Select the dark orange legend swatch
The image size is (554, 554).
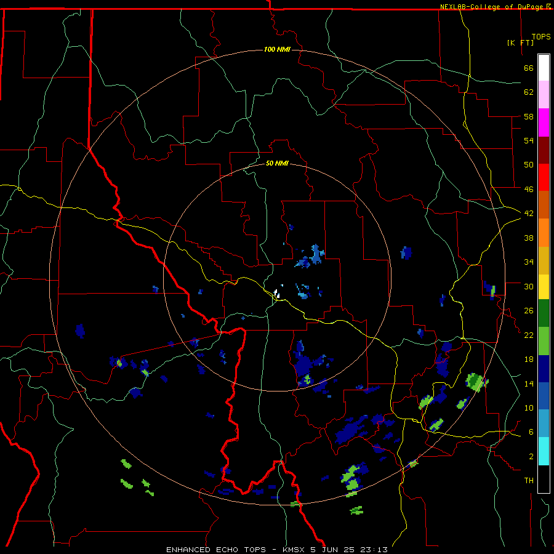click(544, 205)
